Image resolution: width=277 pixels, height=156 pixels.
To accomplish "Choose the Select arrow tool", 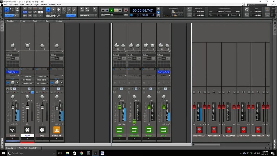I will click(x=53, y=10).
